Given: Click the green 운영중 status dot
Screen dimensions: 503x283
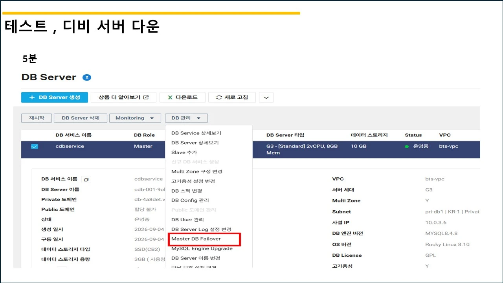Looking at the screenshot, I should [407, 147].
